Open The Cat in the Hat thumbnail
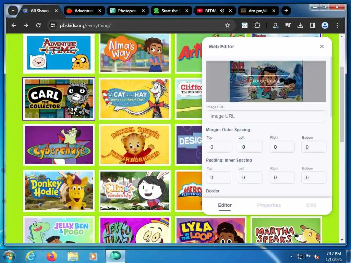The image size is (351, 263). (135, 99)
